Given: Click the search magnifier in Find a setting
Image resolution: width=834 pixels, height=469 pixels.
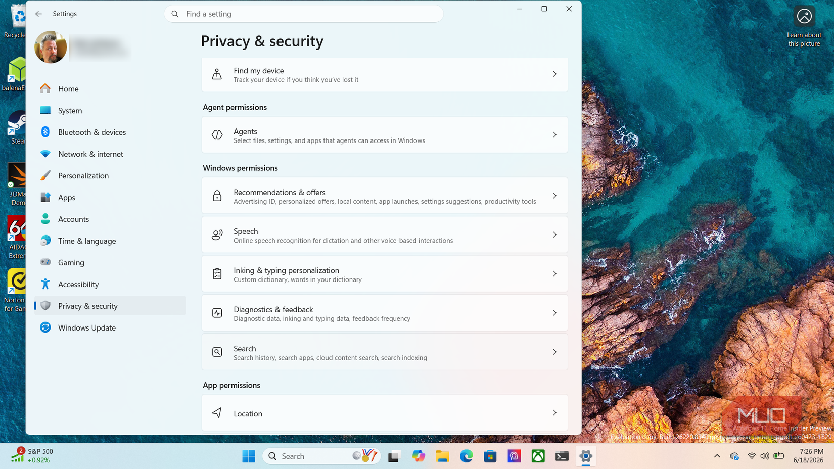Looking at the screenshot, I should (x=175, y=14).
